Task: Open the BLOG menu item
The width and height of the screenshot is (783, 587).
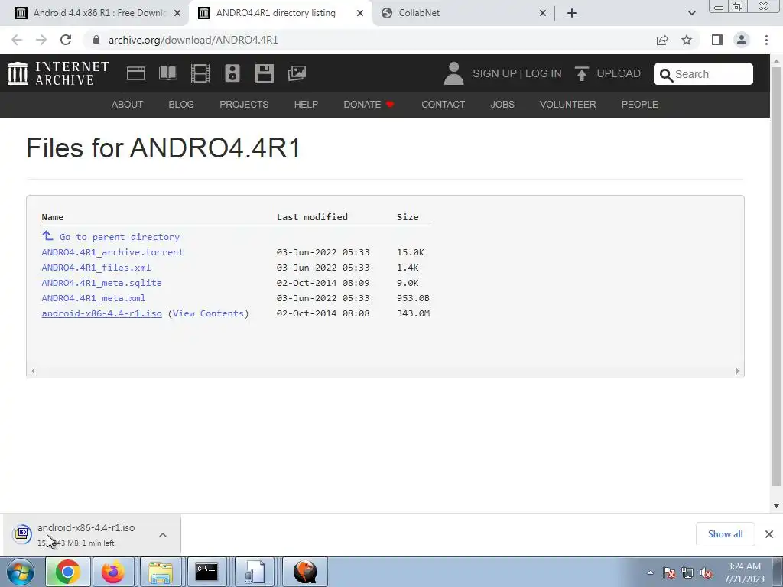Action: 181,104
